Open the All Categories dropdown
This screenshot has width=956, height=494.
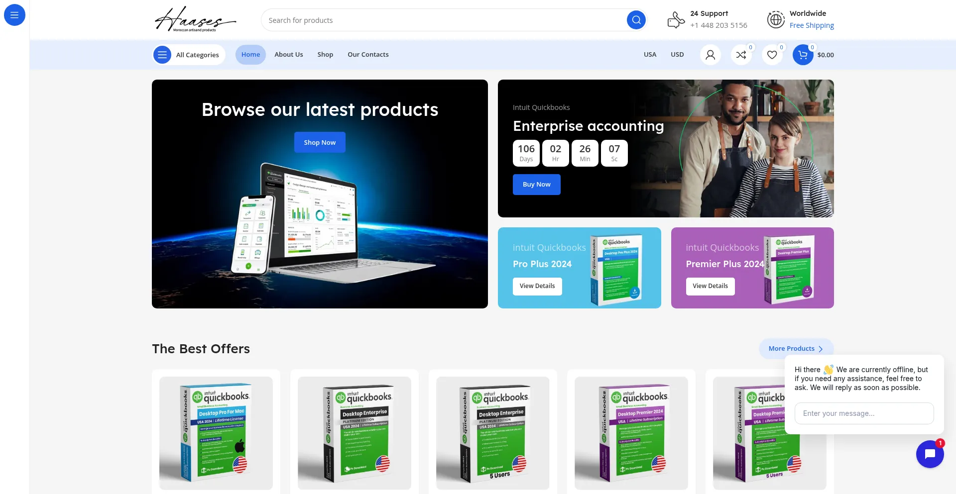[x=189, y=55]
